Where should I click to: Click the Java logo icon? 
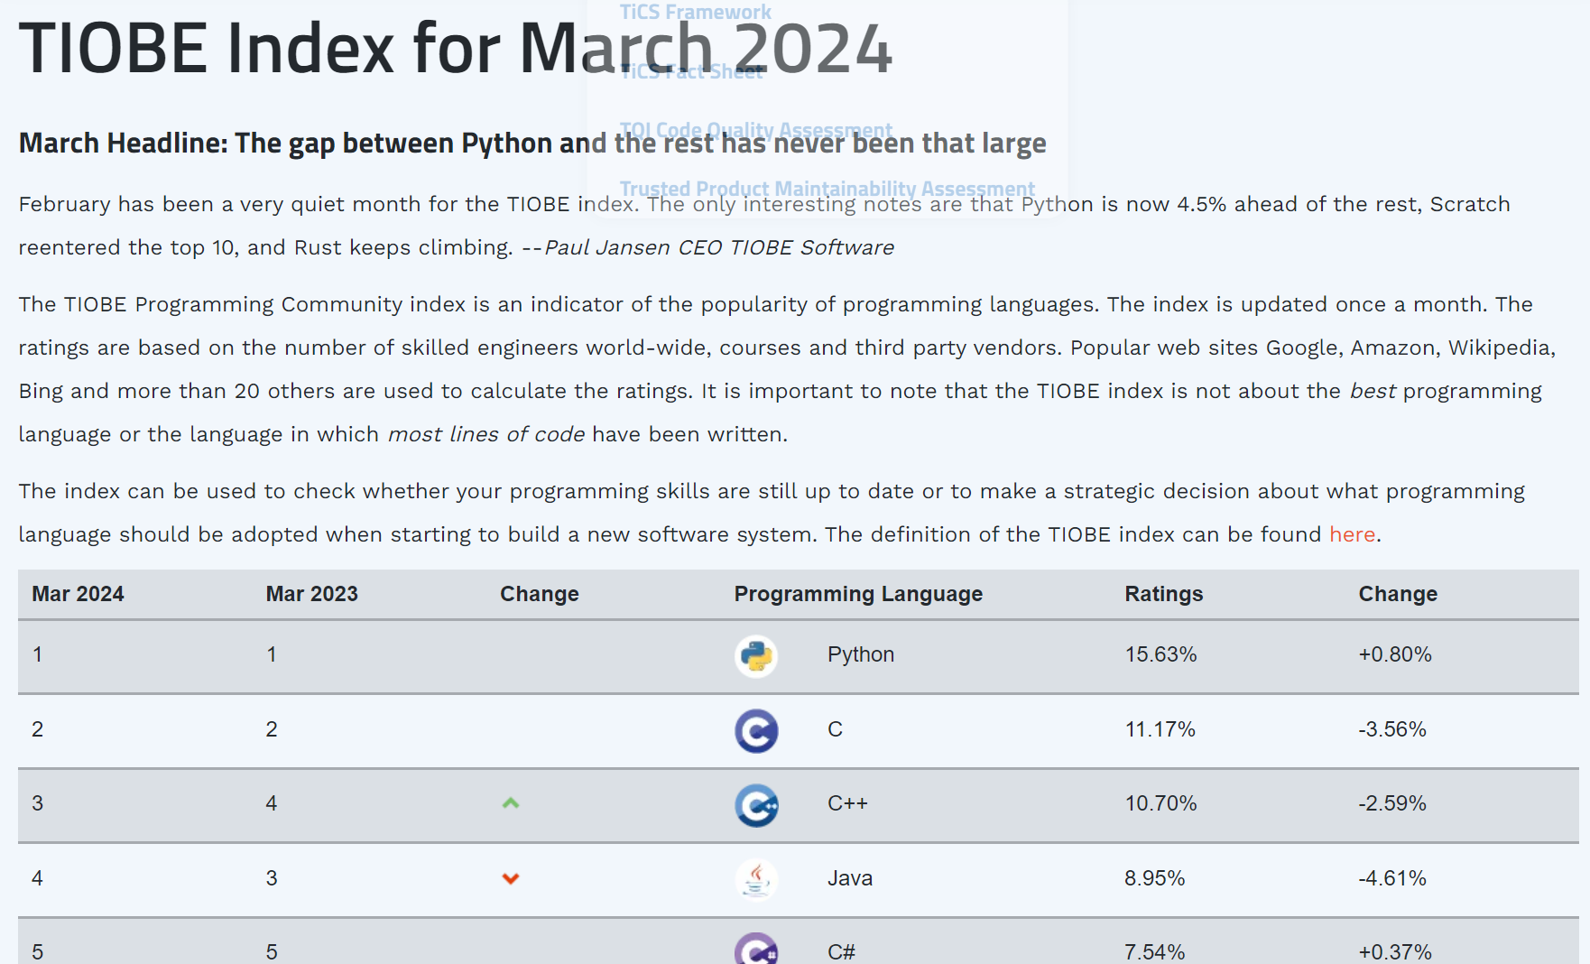[x=756, y=879]
